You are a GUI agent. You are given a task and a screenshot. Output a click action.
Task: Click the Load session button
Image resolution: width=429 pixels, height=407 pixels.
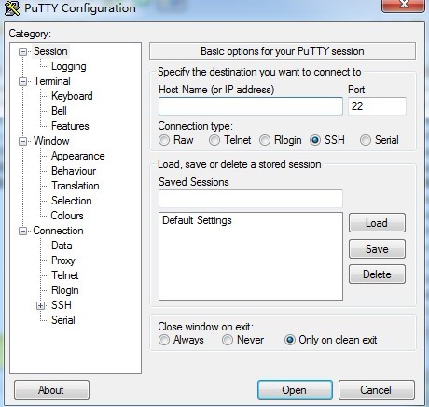click(x=377, y=223)
